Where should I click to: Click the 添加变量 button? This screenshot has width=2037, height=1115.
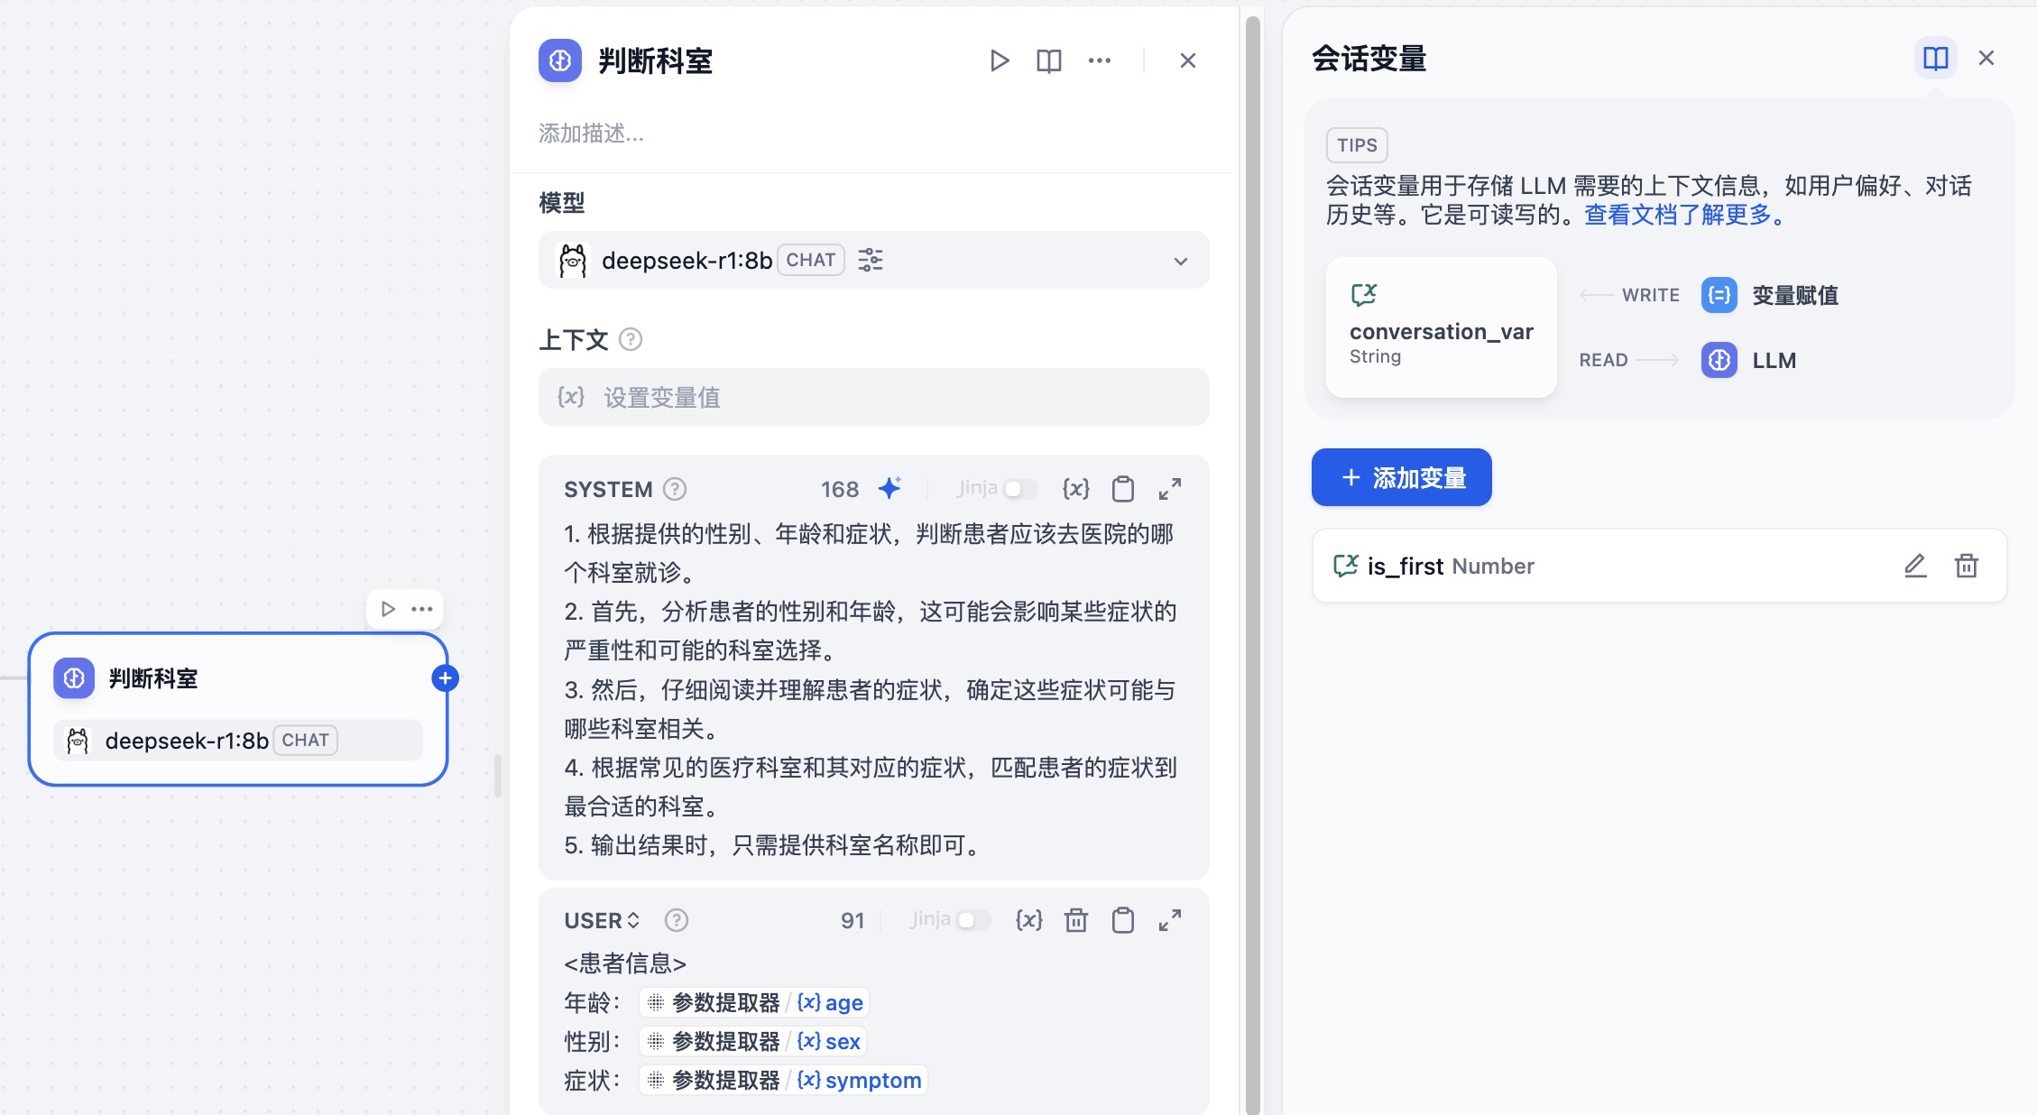click(x=1401, y=477)
